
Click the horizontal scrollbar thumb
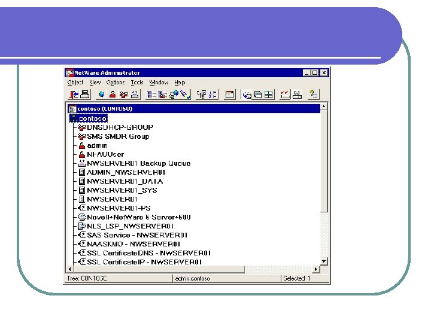(159, 269)
